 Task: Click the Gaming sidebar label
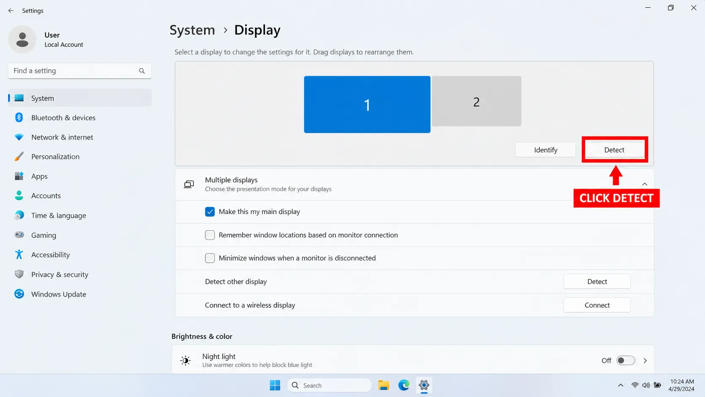(x=43, y=235)
